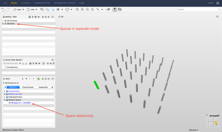The width and height of the screenshot is (222, 132).
Task: Maximize the Model Tree panel
Action: click(x=53, y=17)
